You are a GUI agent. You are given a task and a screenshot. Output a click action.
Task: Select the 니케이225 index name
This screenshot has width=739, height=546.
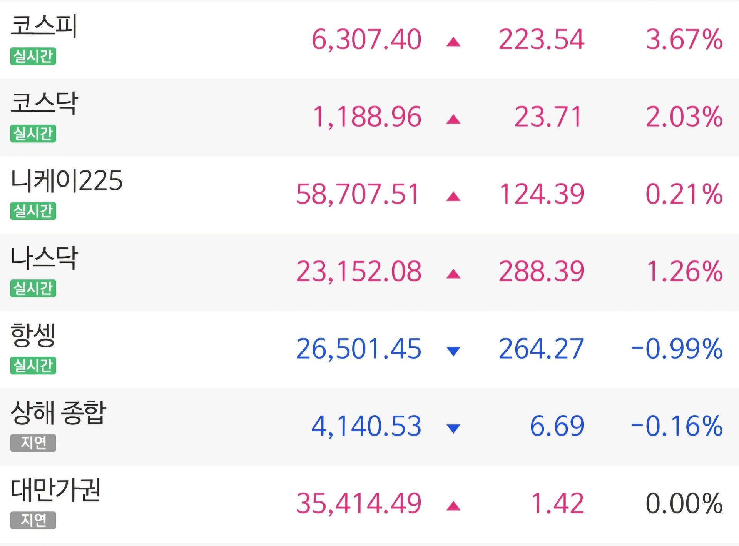[67, 181]
